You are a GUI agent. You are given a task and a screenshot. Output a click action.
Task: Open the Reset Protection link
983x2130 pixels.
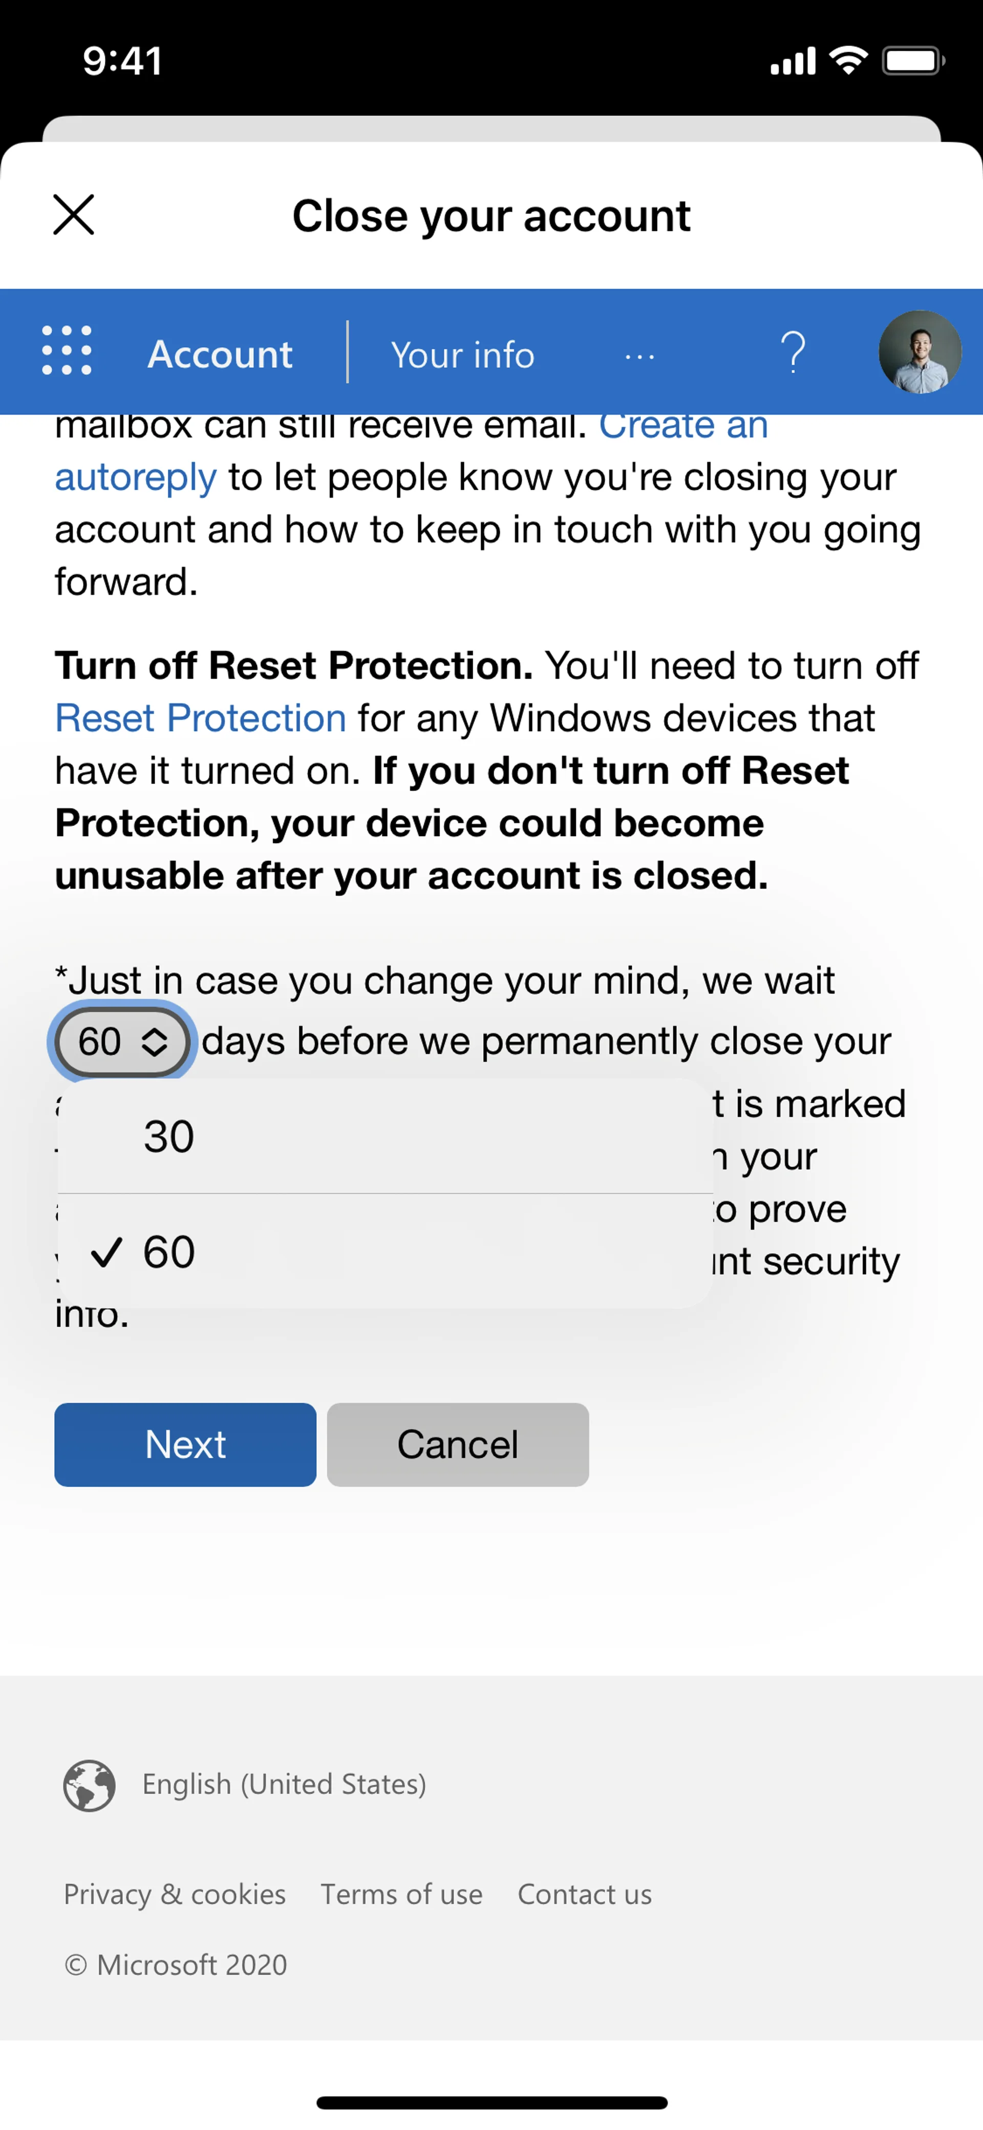(x=200, y=718)
